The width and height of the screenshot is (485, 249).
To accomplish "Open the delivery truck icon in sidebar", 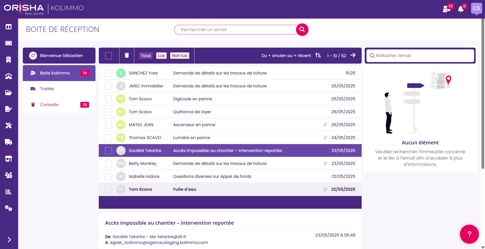I will click(x=9, y=142).
